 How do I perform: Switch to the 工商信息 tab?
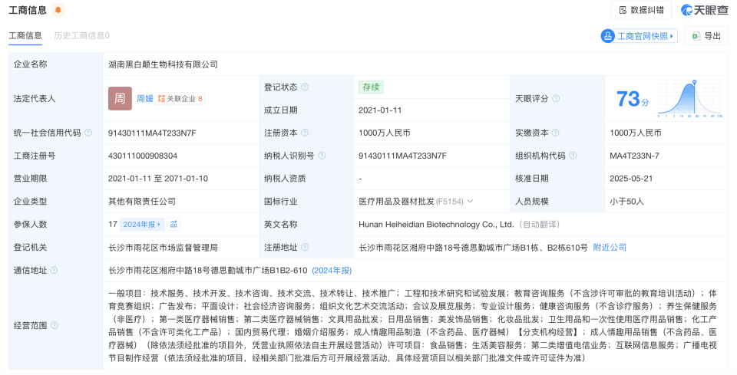(25, 36)
